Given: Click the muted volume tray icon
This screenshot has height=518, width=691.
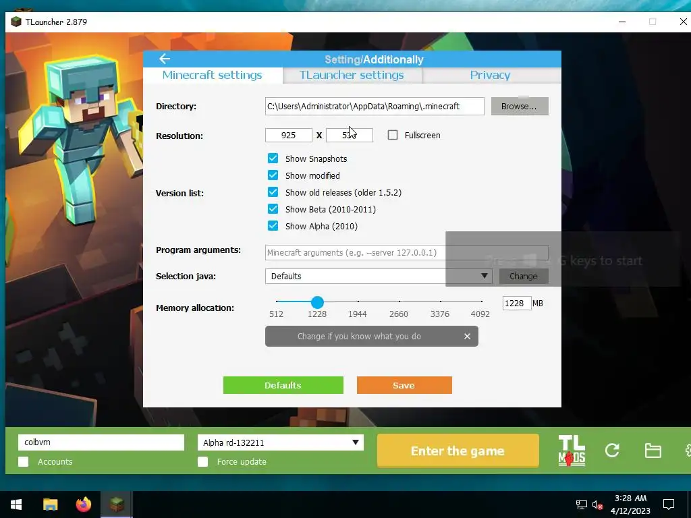Looking at the screenshot, I should pyautogui.click(x=597, y=505).
